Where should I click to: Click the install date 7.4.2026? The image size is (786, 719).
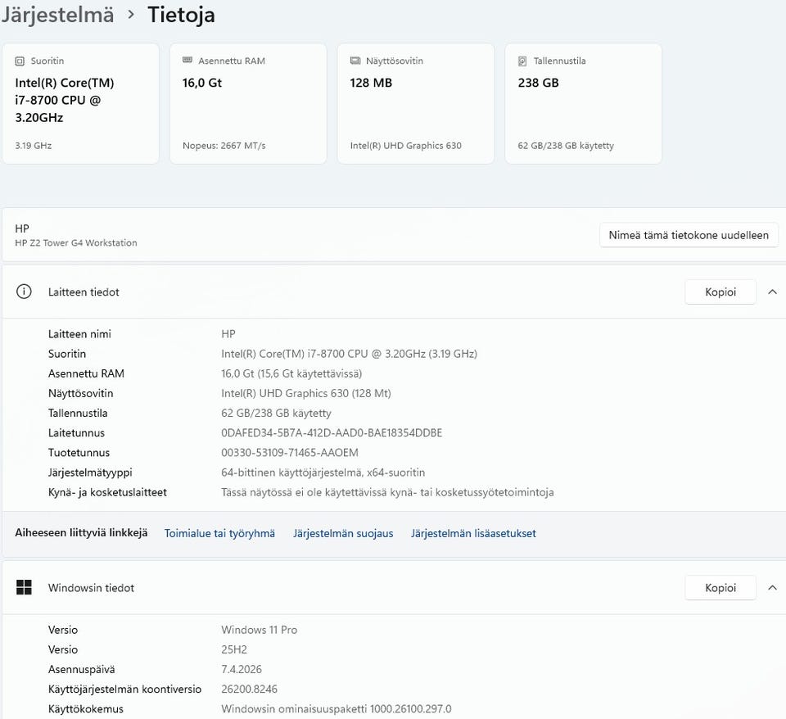[241, 669]
